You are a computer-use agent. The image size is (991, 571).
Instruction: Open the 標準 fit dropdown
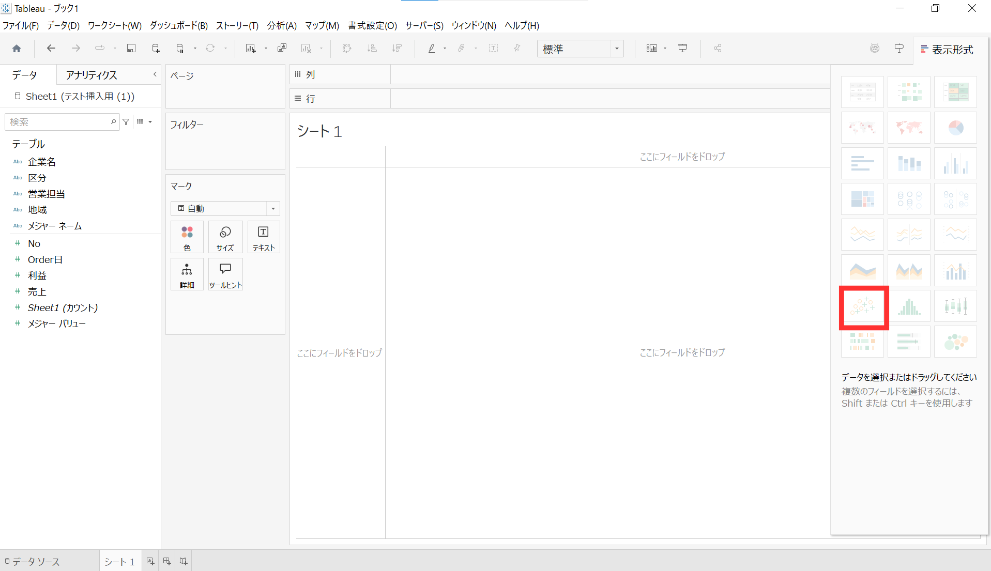[x=580, y=49]
